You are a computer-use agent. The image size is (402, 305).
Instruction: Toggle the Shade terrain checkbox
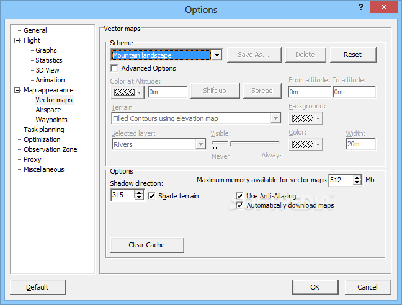(151, 196)
